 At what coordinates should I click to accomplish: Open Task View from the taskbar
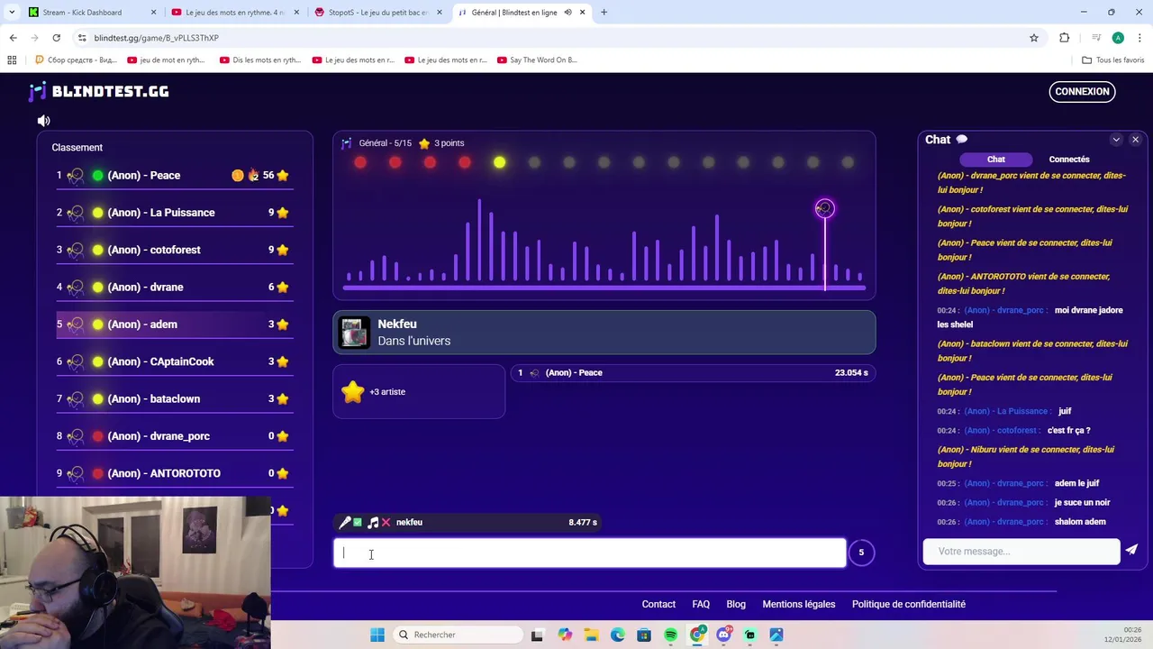(x=537, y=635)
